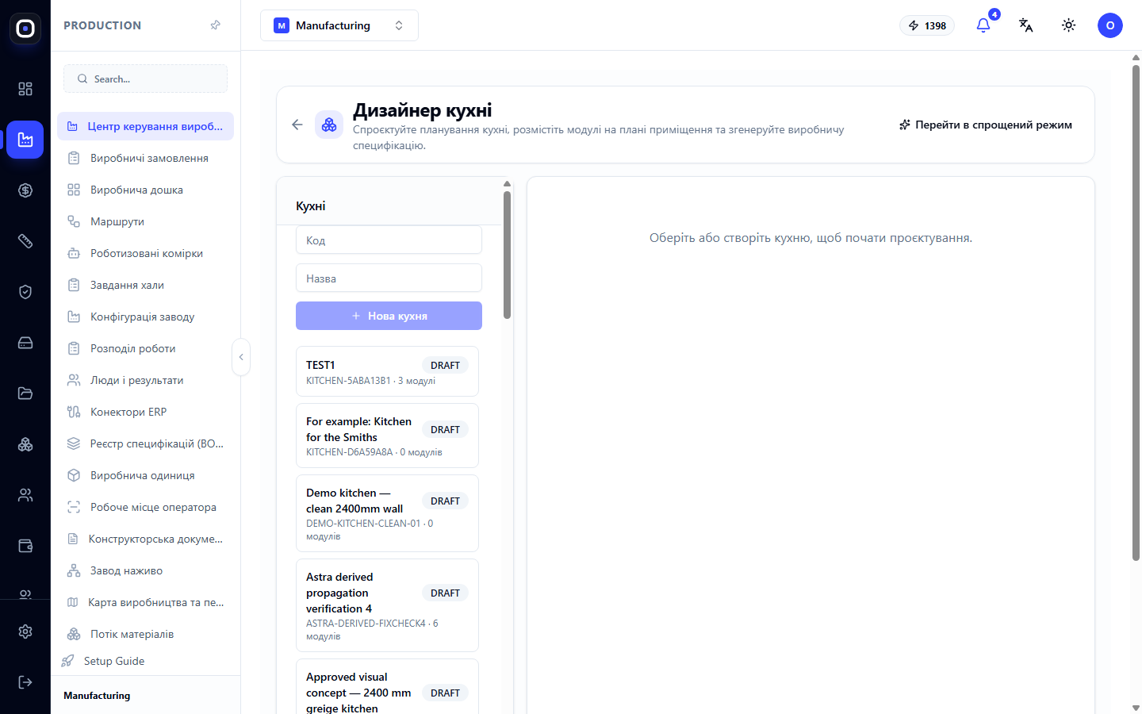The image size is (1142, 714).
Task: Go back using the arrow beside Дизайнер кухні
Action: (297, 125)
